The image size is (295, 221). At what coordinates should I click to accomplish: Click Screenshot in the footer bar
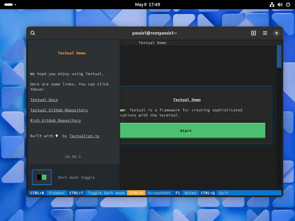(x=159, y=193)
